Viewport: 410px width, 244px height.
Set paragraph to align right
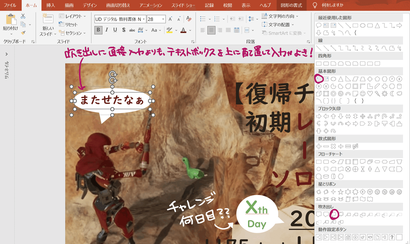(x=220, y=30)
